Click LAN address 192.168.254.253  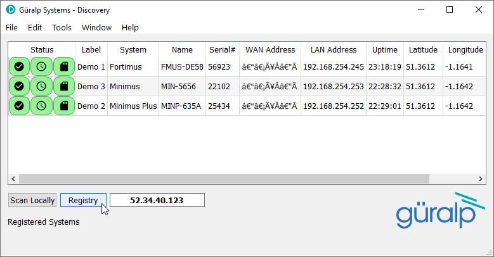(334, 86)
